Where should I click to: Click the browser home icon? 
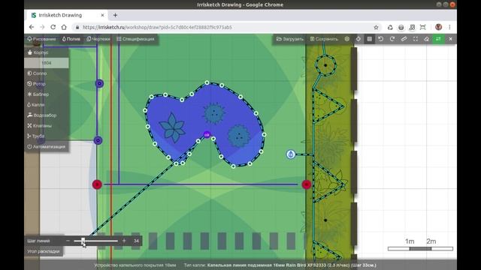(x=64, y=27)
